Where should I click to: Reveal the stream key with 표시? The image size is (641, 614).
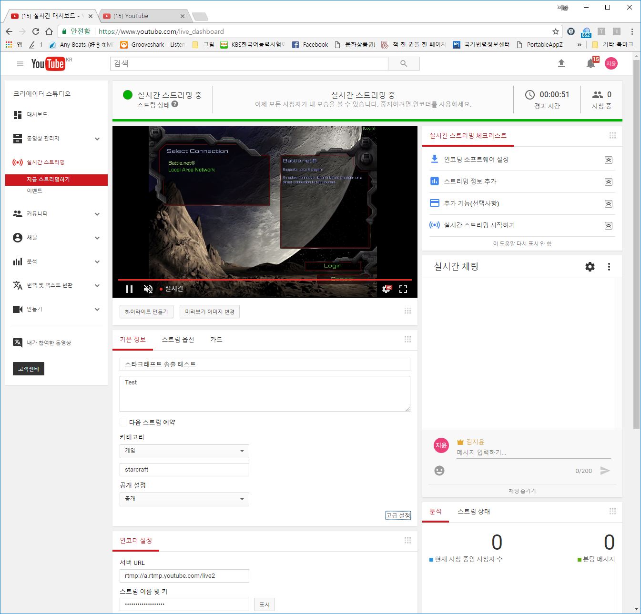pos(265,604)
